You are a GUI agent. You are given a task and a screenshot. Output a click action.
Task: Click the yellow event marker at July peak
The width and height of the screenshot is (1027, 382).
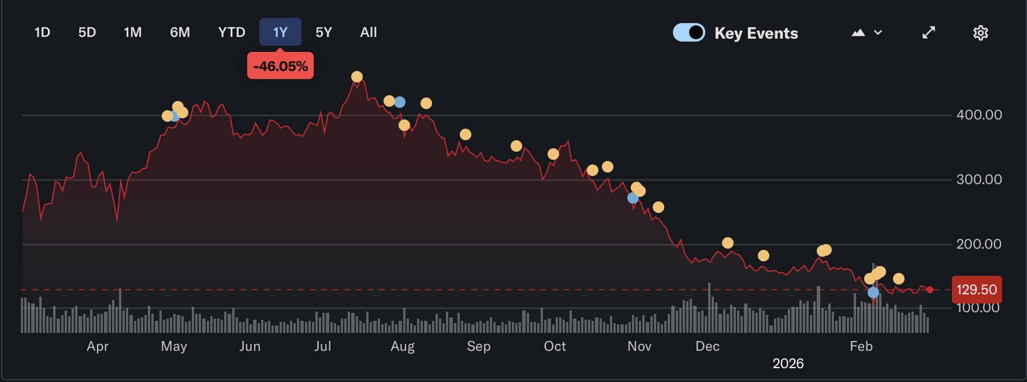(x=357, y=77)
